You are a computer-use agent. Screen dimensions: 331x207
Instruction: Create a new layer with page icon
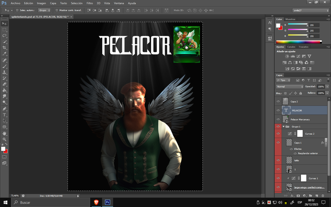point(317,196)
